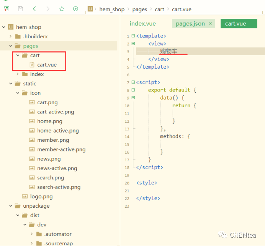
Task: Switch to the pages.json tab
Action: (x=190, y=24)
